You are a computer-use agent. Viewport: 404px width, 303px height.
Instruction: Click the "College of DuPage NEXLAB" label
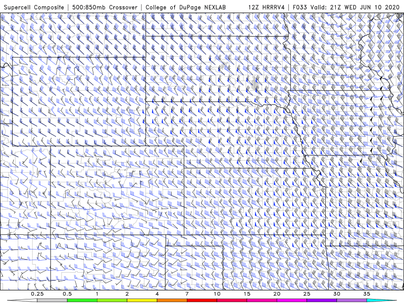point(185,7)
